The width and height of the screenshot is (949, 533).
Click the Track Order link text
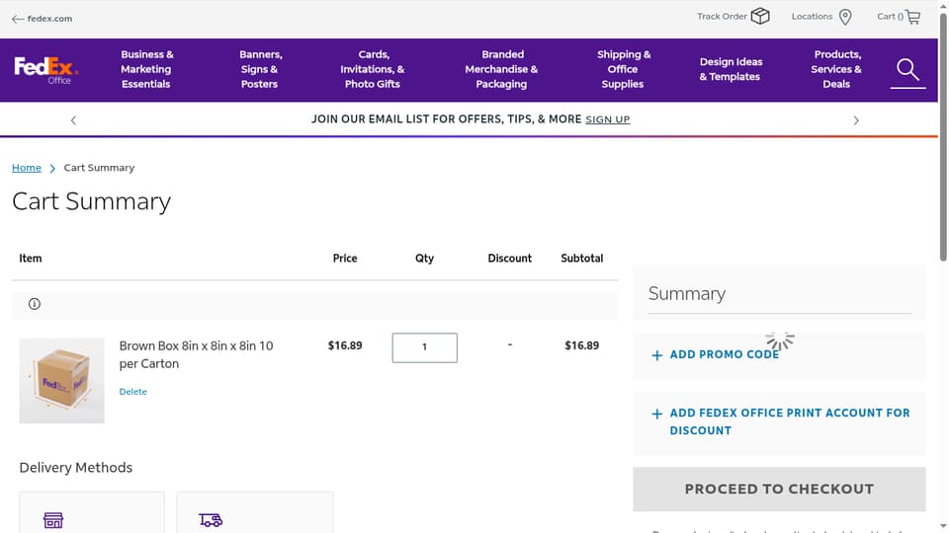[x=722, y=17]
